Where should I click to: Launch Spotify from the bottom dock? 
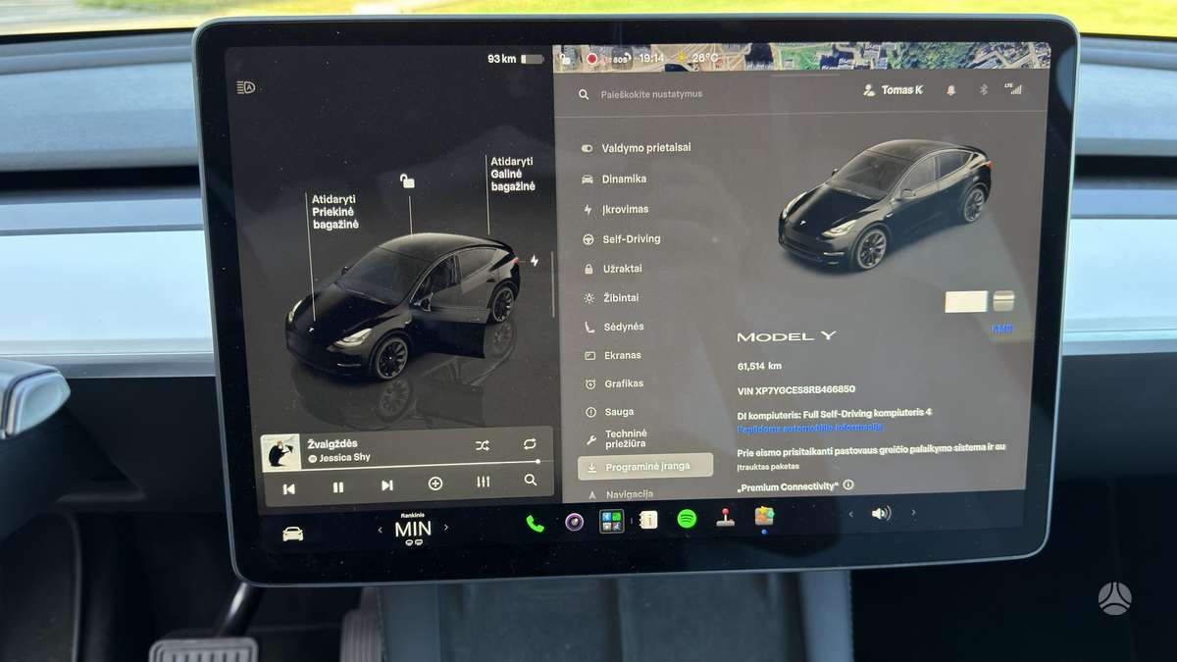(x=687, y=519)
